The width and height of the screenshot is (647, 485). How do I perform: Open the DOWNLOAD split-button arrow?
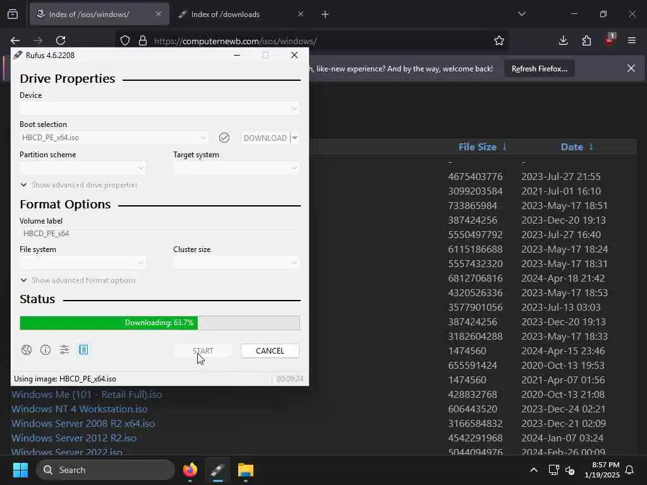pos(294,138)
